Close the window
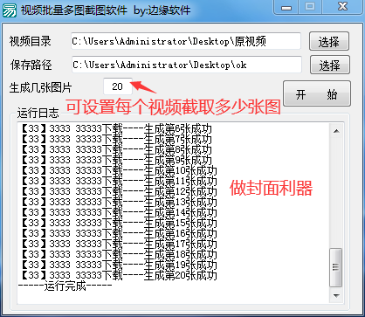 point(342,7)
